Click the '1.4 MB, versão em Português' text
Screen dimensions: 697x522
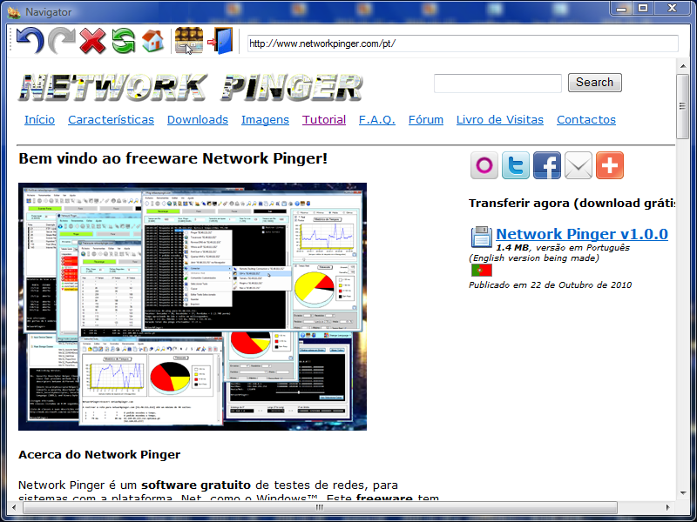[x=563, y=247]
